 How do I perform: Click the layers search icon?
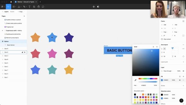point(3,12)
